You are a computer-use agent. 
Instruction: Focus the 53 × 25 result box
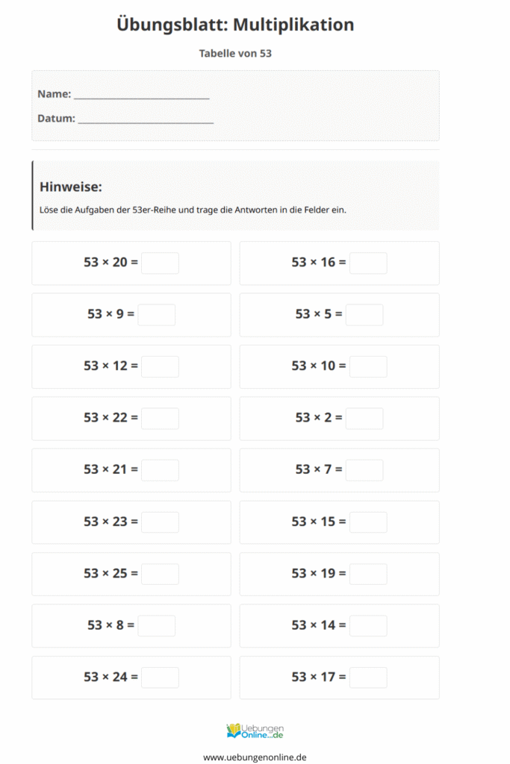[x=160, y=574]
